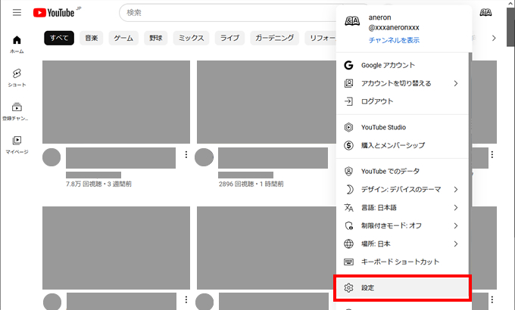Viewport: 515px width, 310px height.
Task: Open video thumbnail with 2896 回視聴
Action: click(x=267, y=102)
